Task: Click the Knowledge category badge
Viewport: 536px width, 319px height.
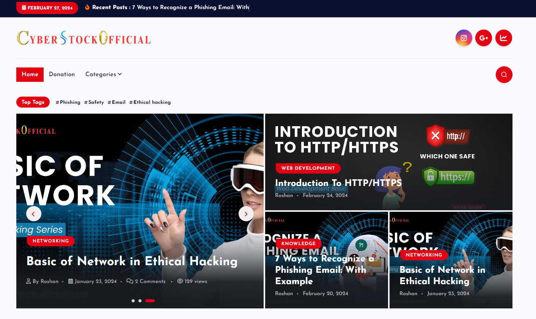Action: (298, 244)
